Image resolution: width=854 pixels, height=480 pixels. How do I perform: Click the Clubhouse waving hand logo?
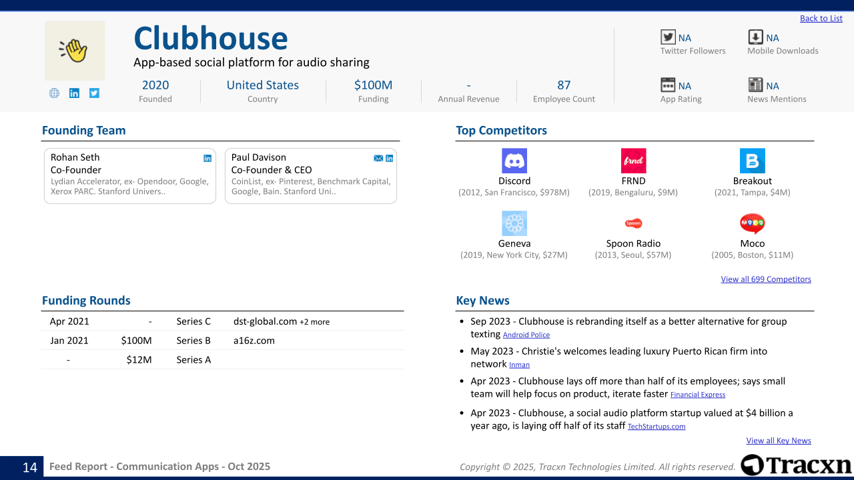(x=75, y=51)
